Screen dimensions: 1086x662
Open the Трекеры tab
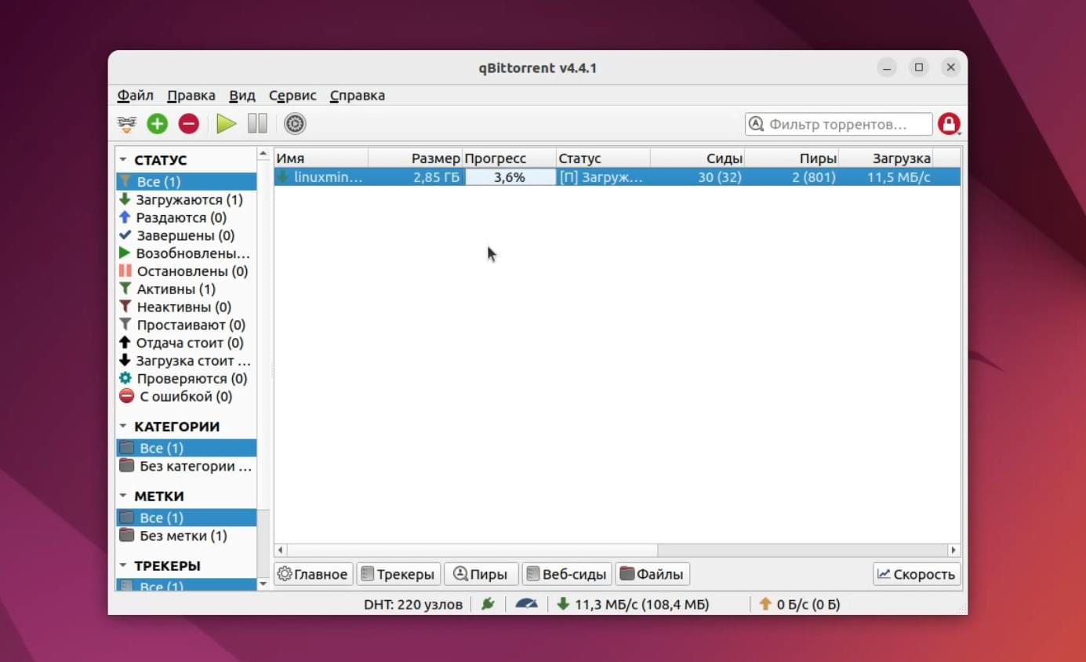pyautogui.click(x=398, y=574)
